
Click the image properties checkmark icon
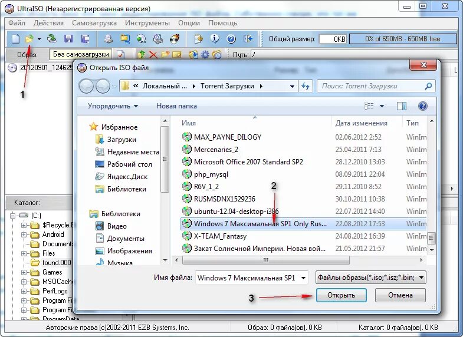(x=120, y=55)
